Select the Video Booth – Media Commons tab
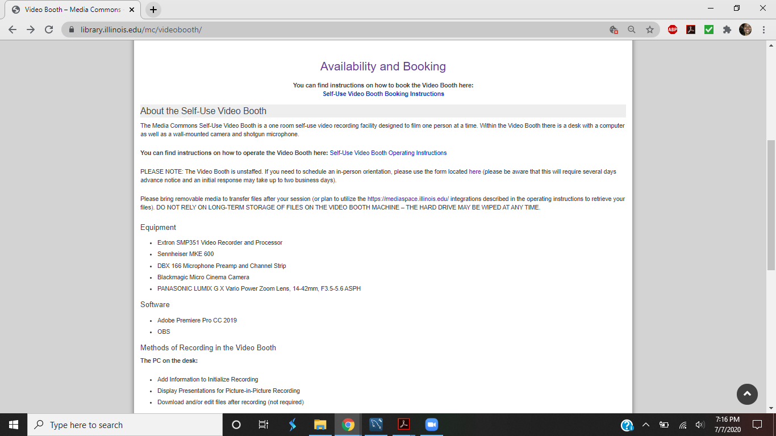Image resolution: width=776 pixels, height=436 pixels. click(x=73, y=10)
